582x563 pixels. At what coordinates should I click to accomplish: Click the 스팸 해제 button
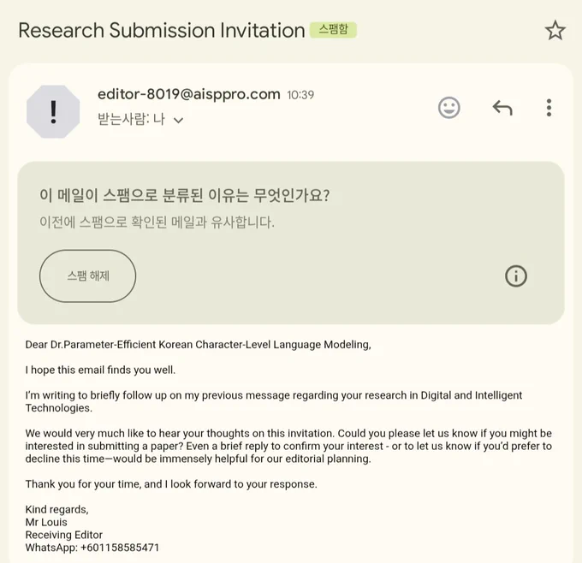[87, 276]
